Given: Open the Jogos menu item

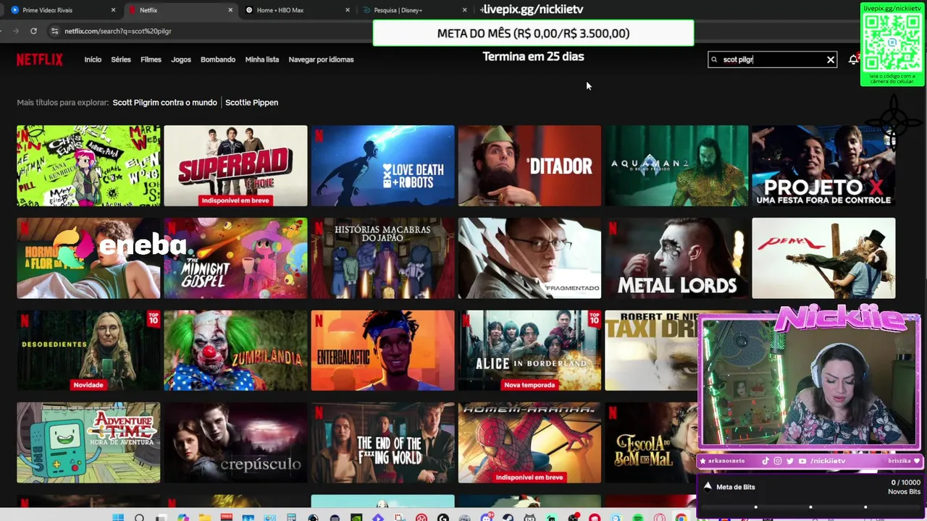Looking at the screenshot, I should pyautogui.click(x=181, y=59).
